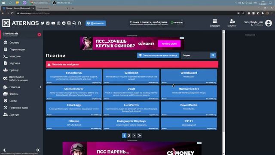Collapse the sidebar with double chevron
The image size is (275, 155).
(x=38, y=150)
